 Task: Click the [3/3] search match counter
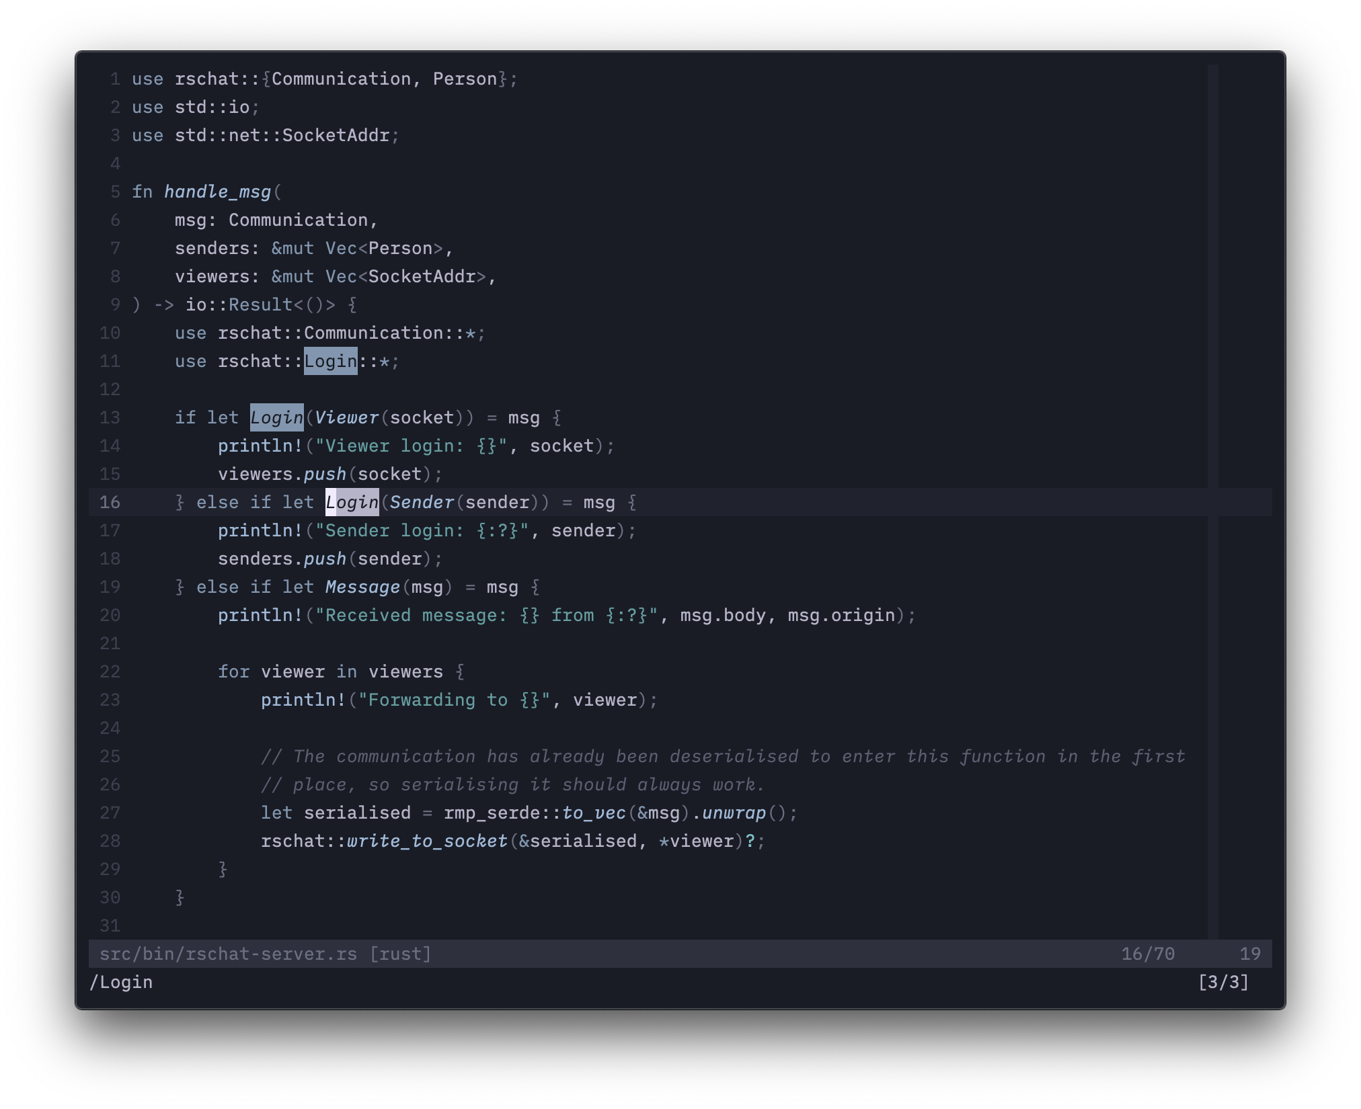[x=1222, y=983]
